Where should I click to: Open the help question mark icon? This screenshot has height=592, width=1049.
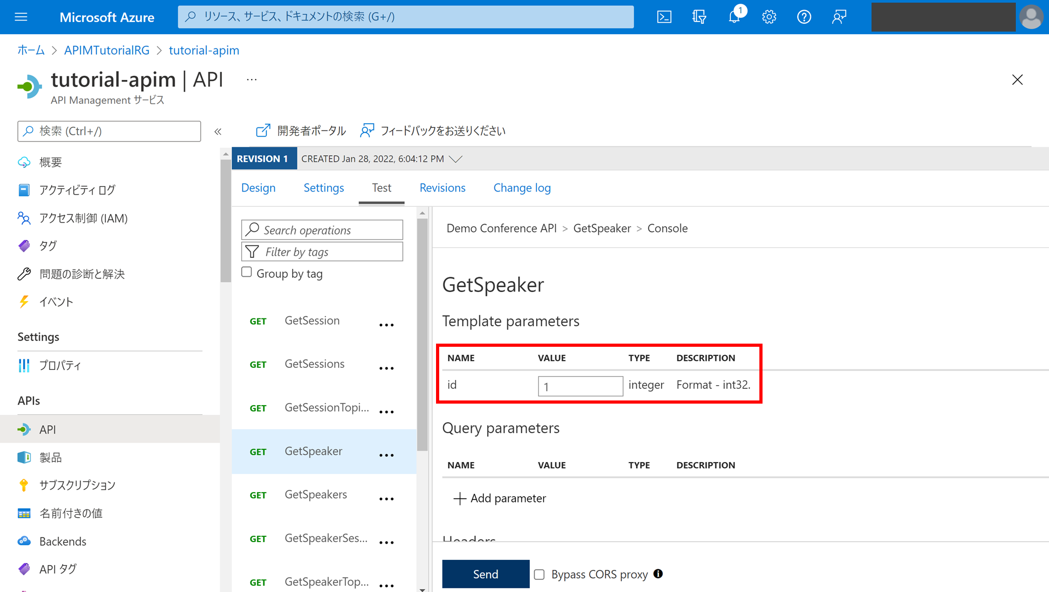(804, 16)
